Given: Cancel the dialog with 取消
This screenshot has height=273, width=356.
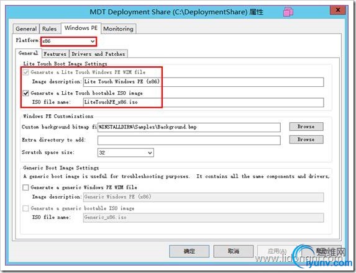Looking at the screenshot, I should 234,251.
